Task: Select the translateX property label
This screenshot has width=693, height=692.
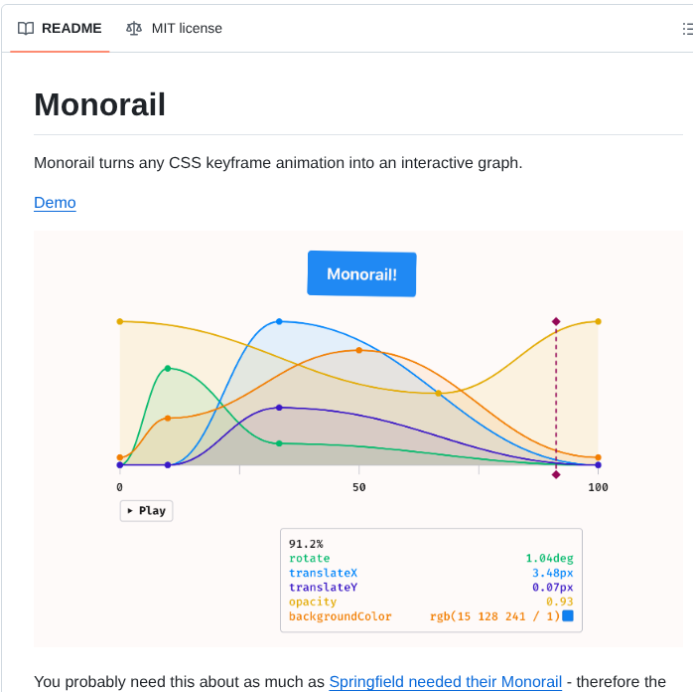Action: coord(323,573)
